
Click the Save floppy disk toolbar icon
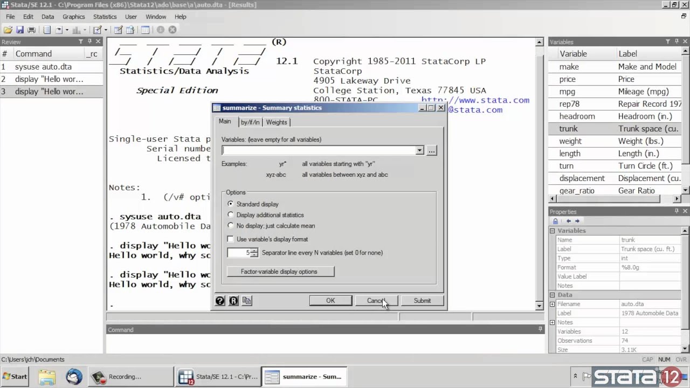(x=20, y=30)
